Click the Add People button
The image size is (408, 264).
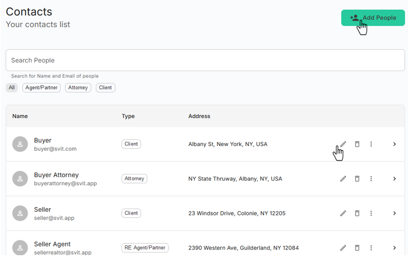point(373,18)
